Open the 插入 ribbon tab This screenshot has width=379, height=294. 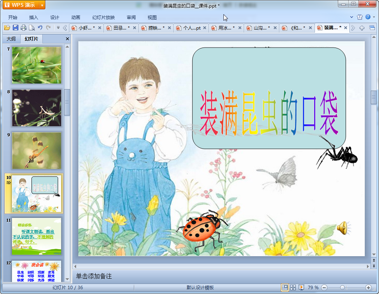(34, 17)
